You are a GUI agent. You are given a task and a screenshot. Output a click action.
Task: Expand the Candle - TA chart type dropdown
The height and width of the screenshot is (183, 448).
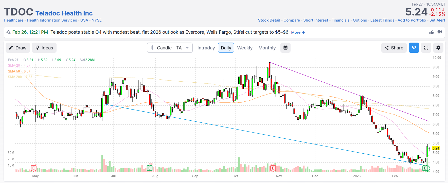click(x=170, y=48)
